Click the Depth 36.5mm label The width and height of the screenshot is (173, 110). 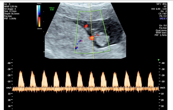pos(12,14)
